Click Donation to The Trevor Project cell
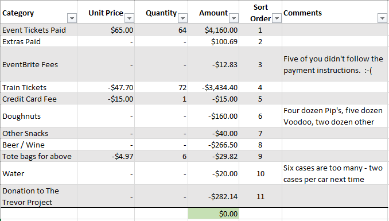Image resolution: width=389 pixels, height=221 pixels. pyautogui.click(x=39, y=196)
